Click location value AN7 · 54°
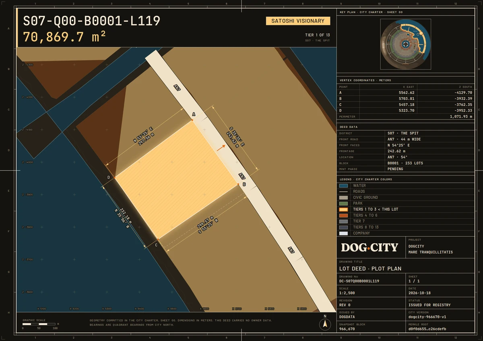This screenshot has width=483, height=341. coord(398,157)
